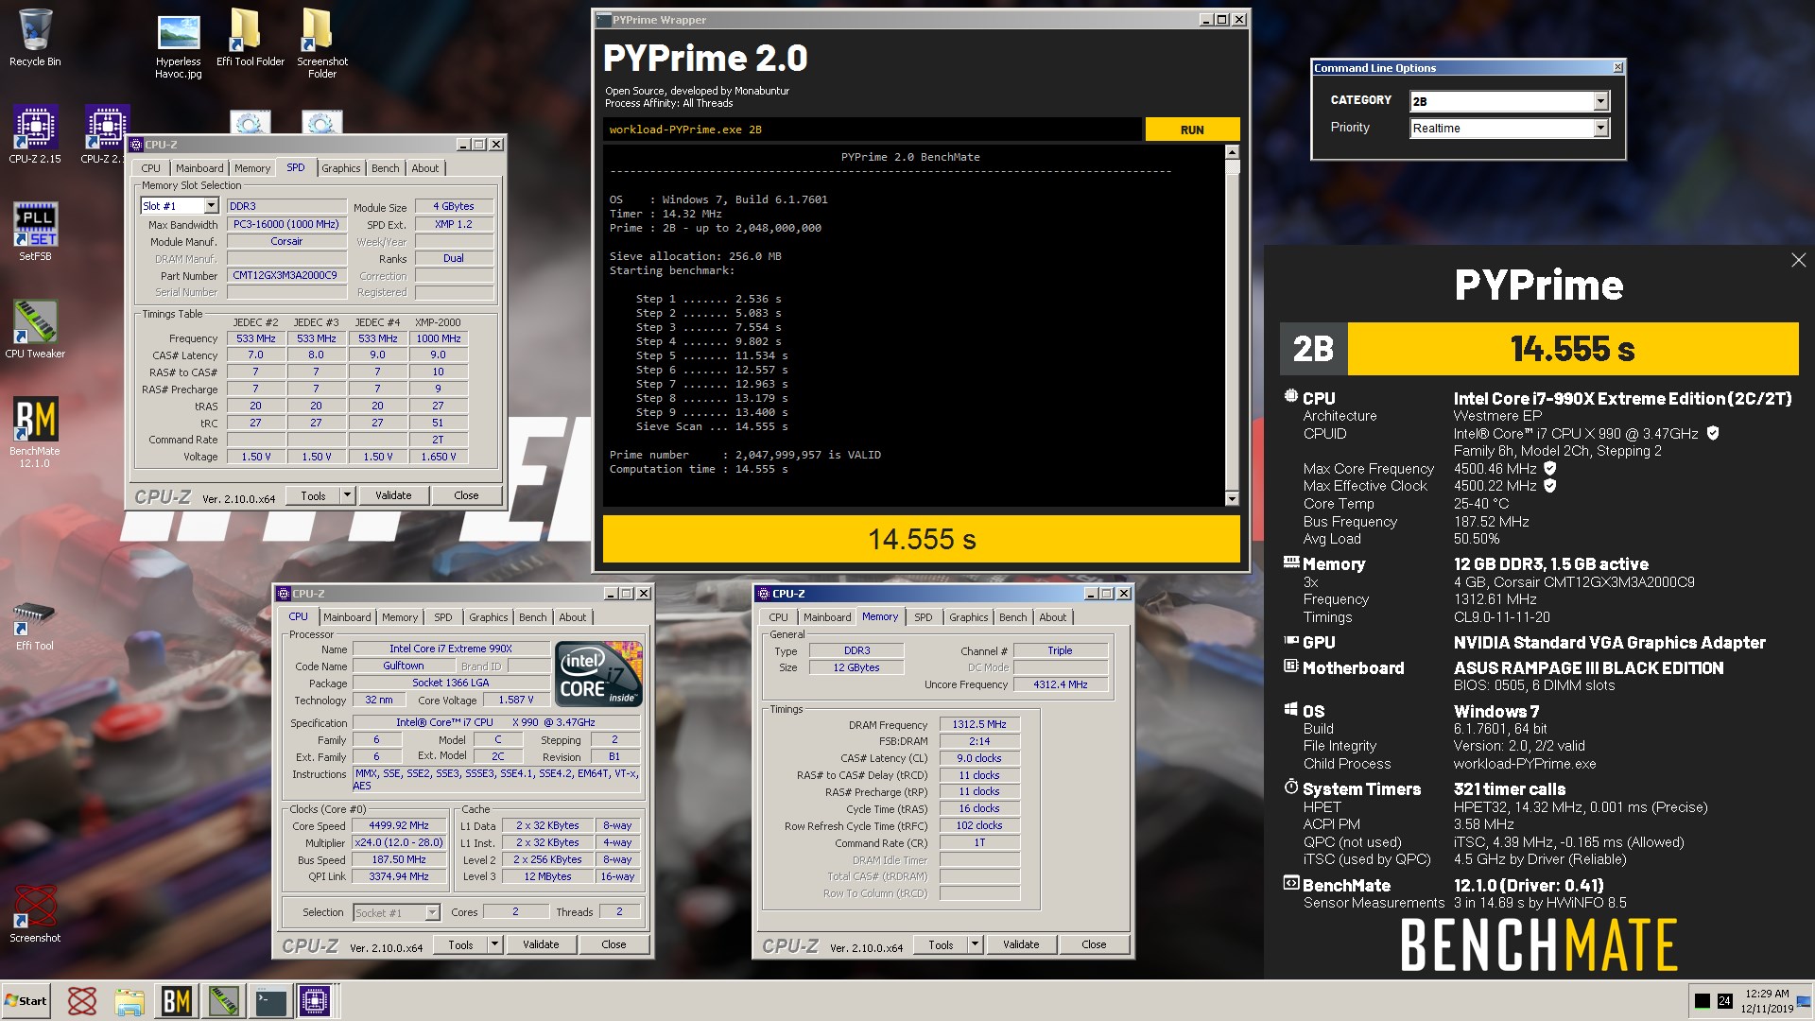Open the Effi Tool Folder shortcut

[250, 38]
